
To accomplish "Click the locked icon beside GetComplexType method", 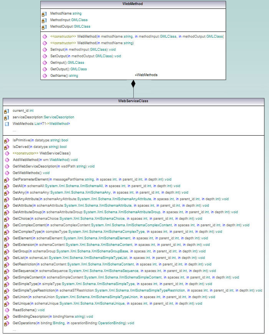I will (x=7, y=232).
